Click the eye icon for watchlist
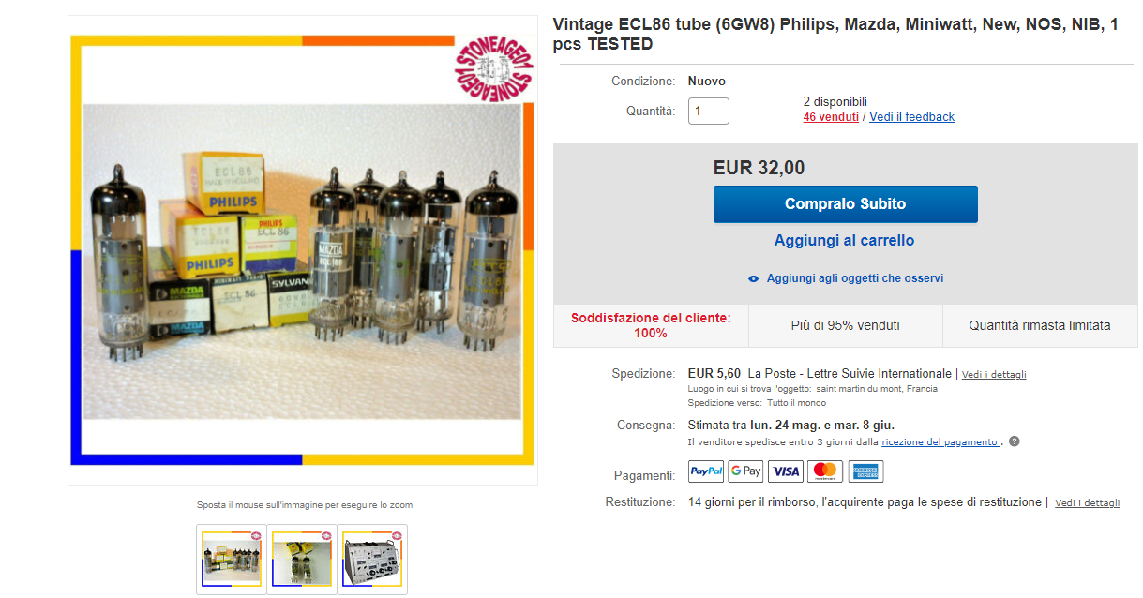Viewport: 1143px width, 598px height. [x=754, y=279]
